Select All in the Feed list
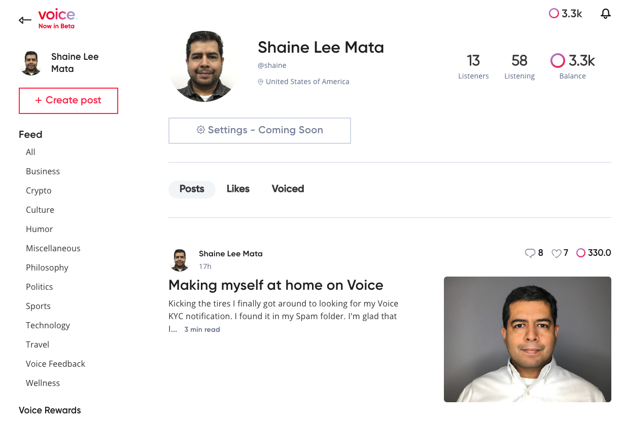The image size is (624, 424). tap(30, 152)
